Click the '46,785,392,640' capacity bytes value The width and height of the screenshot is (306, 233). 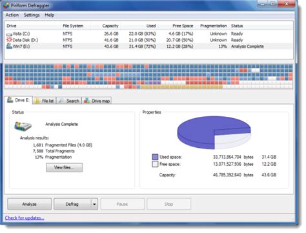pos(227,175)
